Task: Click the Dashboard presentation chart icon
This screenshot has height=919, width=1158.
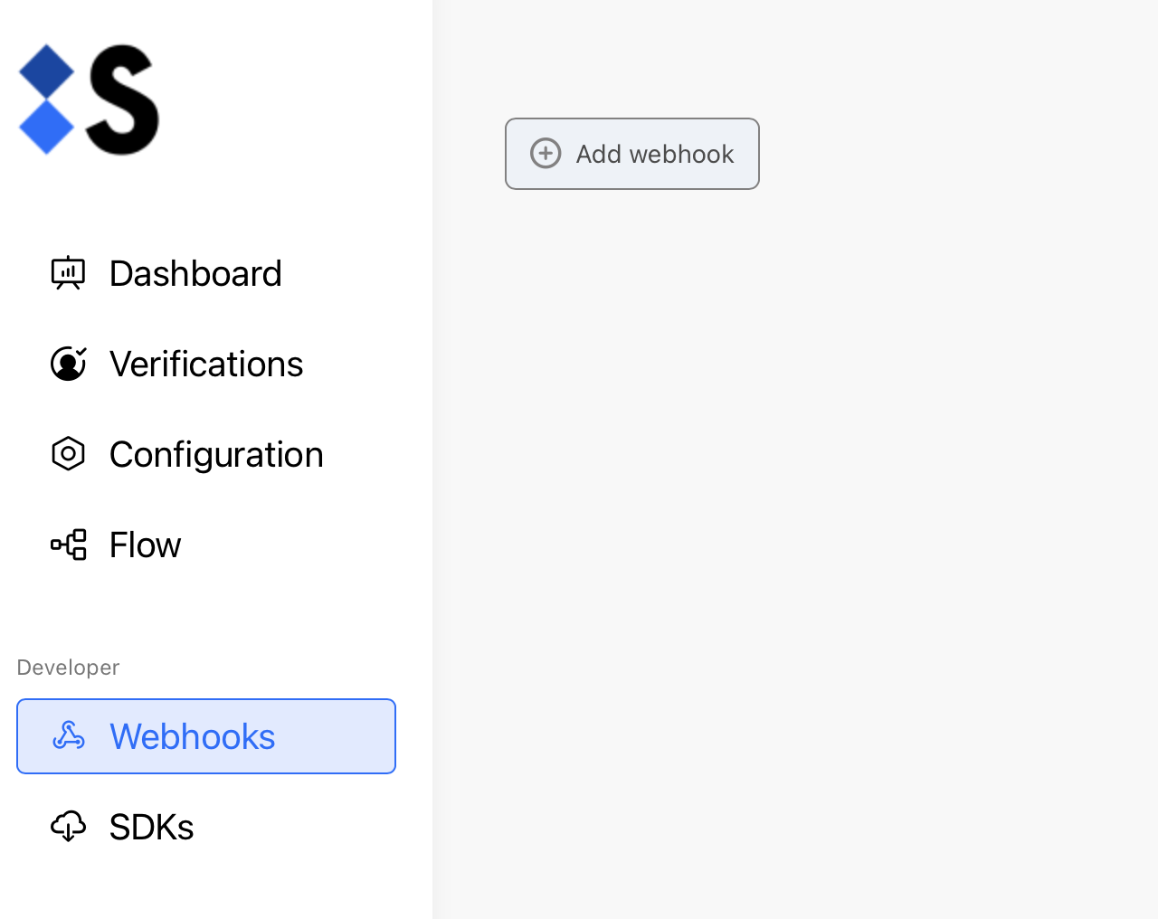Action: pyautogui.click(x=68, y=273)
